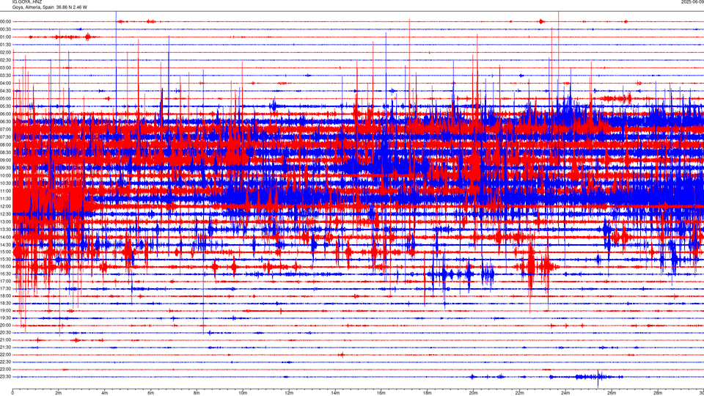
Task: Pick the 26m axis tick label
Action: tap(612, 393)
